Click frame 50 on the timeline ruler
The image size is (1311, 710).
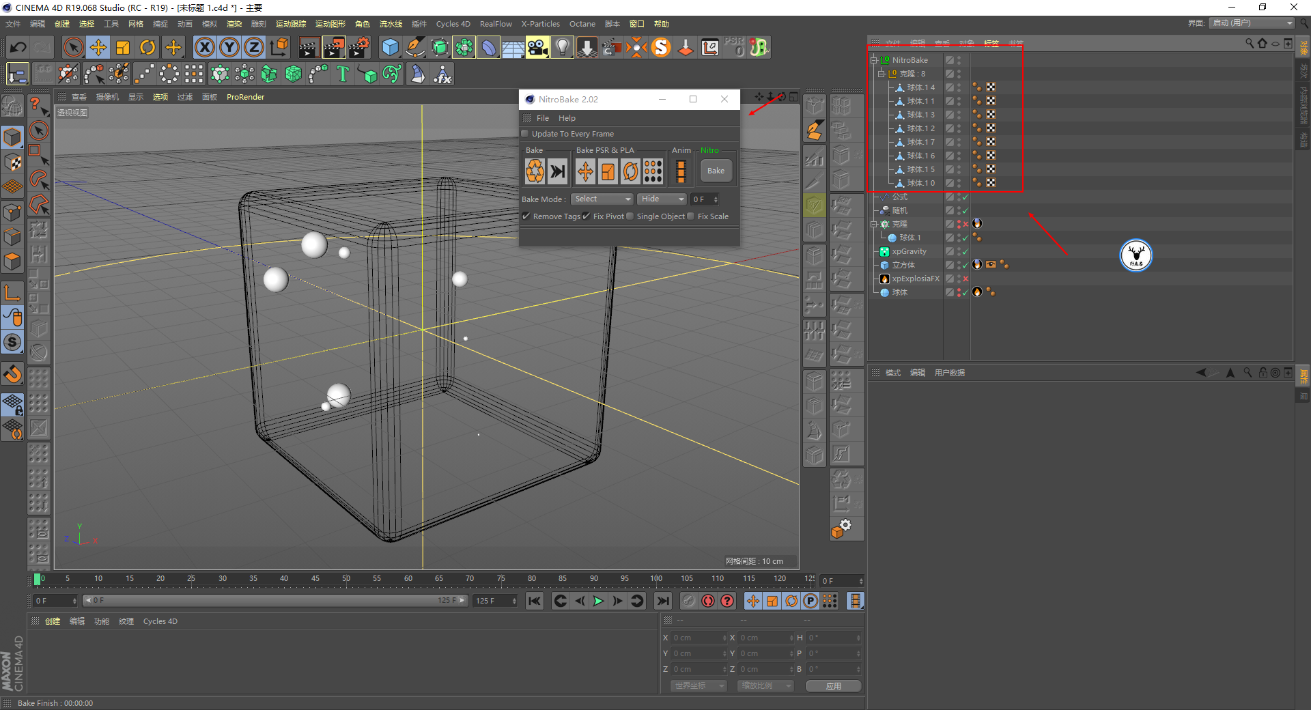point(346,579)
